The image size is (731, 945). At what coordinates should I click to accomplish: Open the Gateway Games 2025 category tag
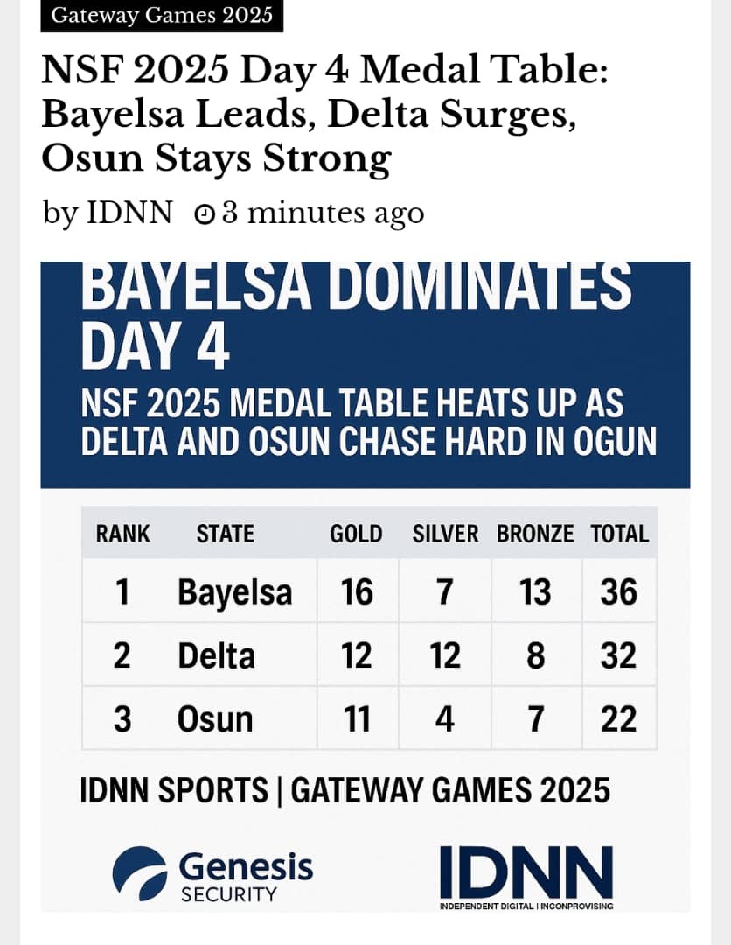(x=162, y=16)
